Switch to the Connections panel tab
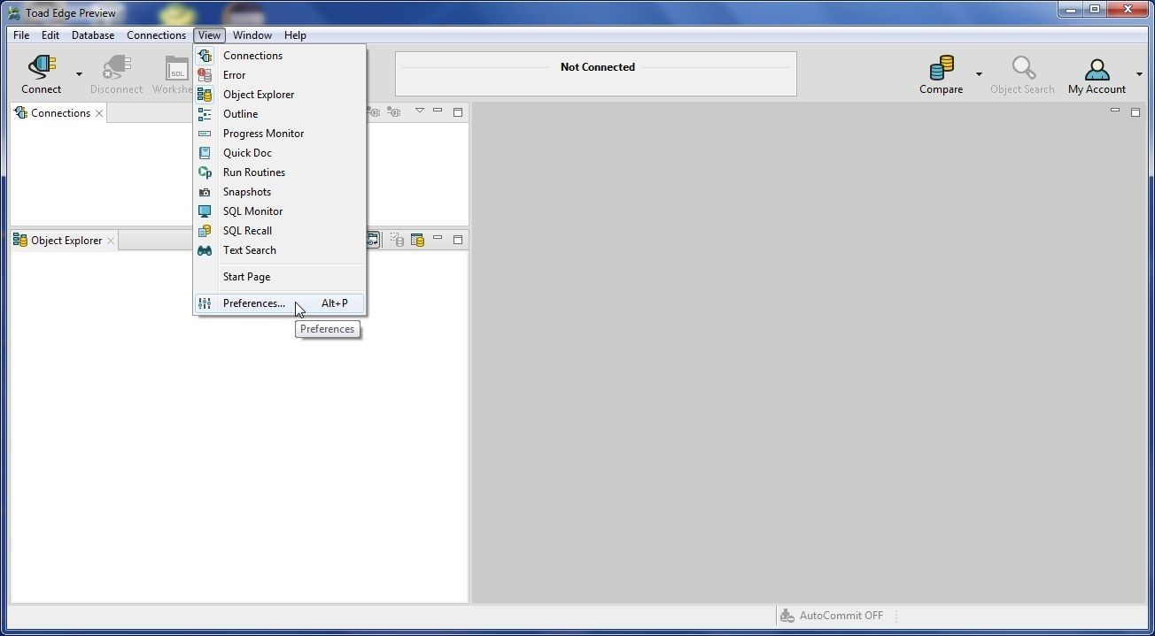This screenshot has width=1155, height=636. pyautogui.click(x=59, y=113)
